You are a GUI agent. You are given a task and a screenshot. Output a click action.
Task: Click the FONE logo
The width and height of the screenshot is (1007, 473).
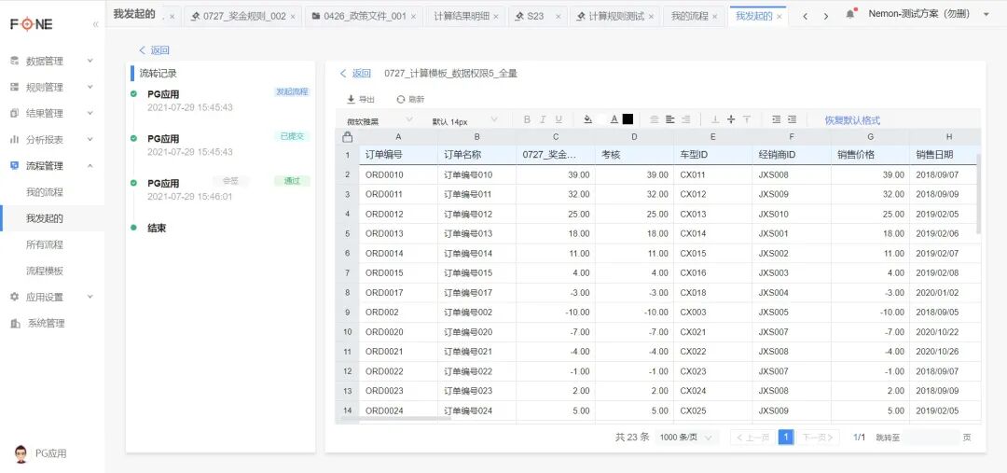(32, 24)
